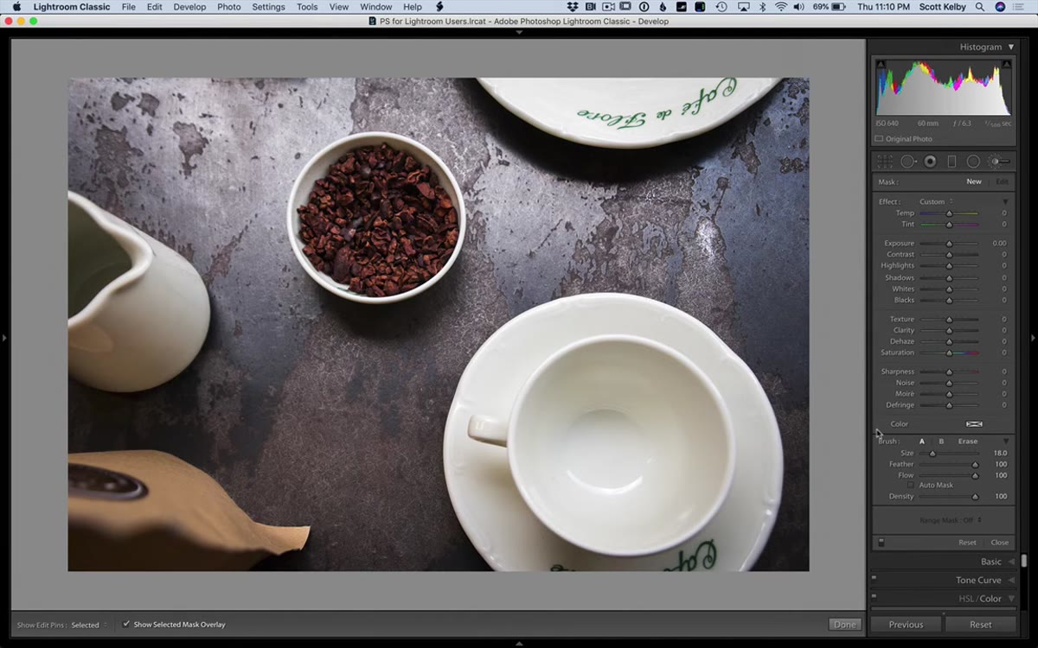Collapse the Brush section disclosure triangle
The width and height of the screenshot is (1038, 648).
point(1005,442)
